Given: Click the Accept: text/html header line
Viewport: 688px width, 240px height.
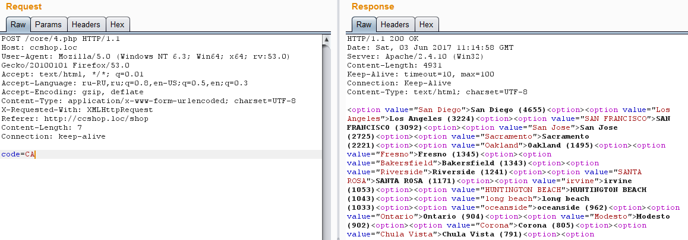Looking at the screenshot, I should pyautogui.click(x=72, y=74).
